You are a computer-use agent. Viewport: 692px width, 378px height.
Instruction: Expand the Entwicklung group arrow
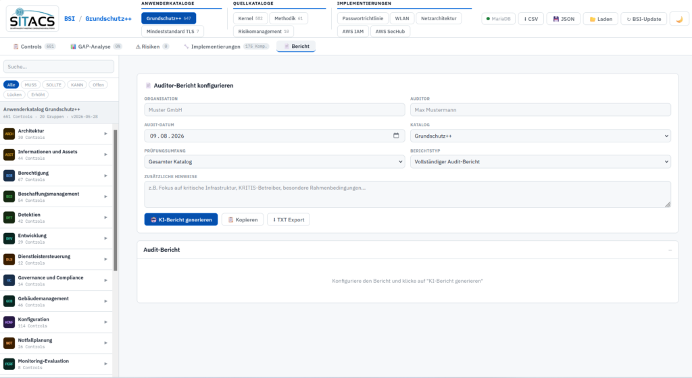[105, 238]
